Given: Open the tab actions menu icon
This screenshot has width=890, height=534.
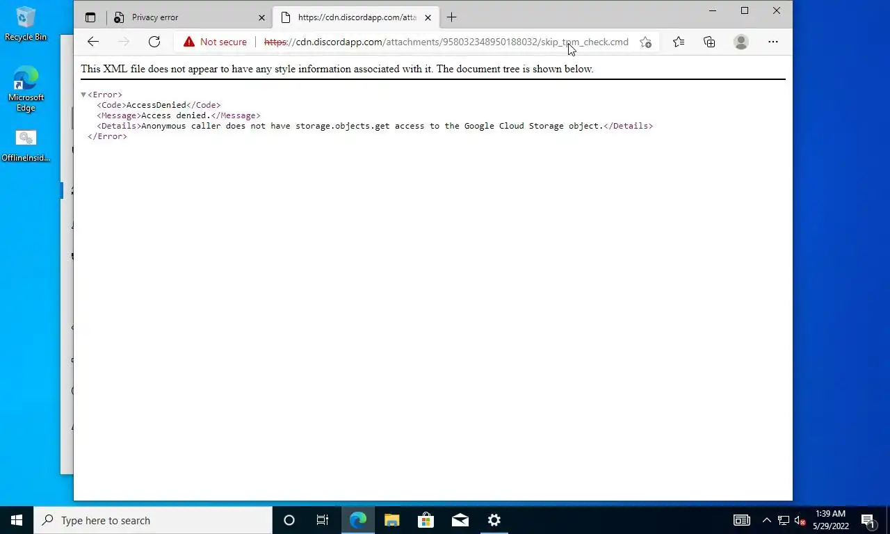Looking at the screenshot, I should (90, 17).
